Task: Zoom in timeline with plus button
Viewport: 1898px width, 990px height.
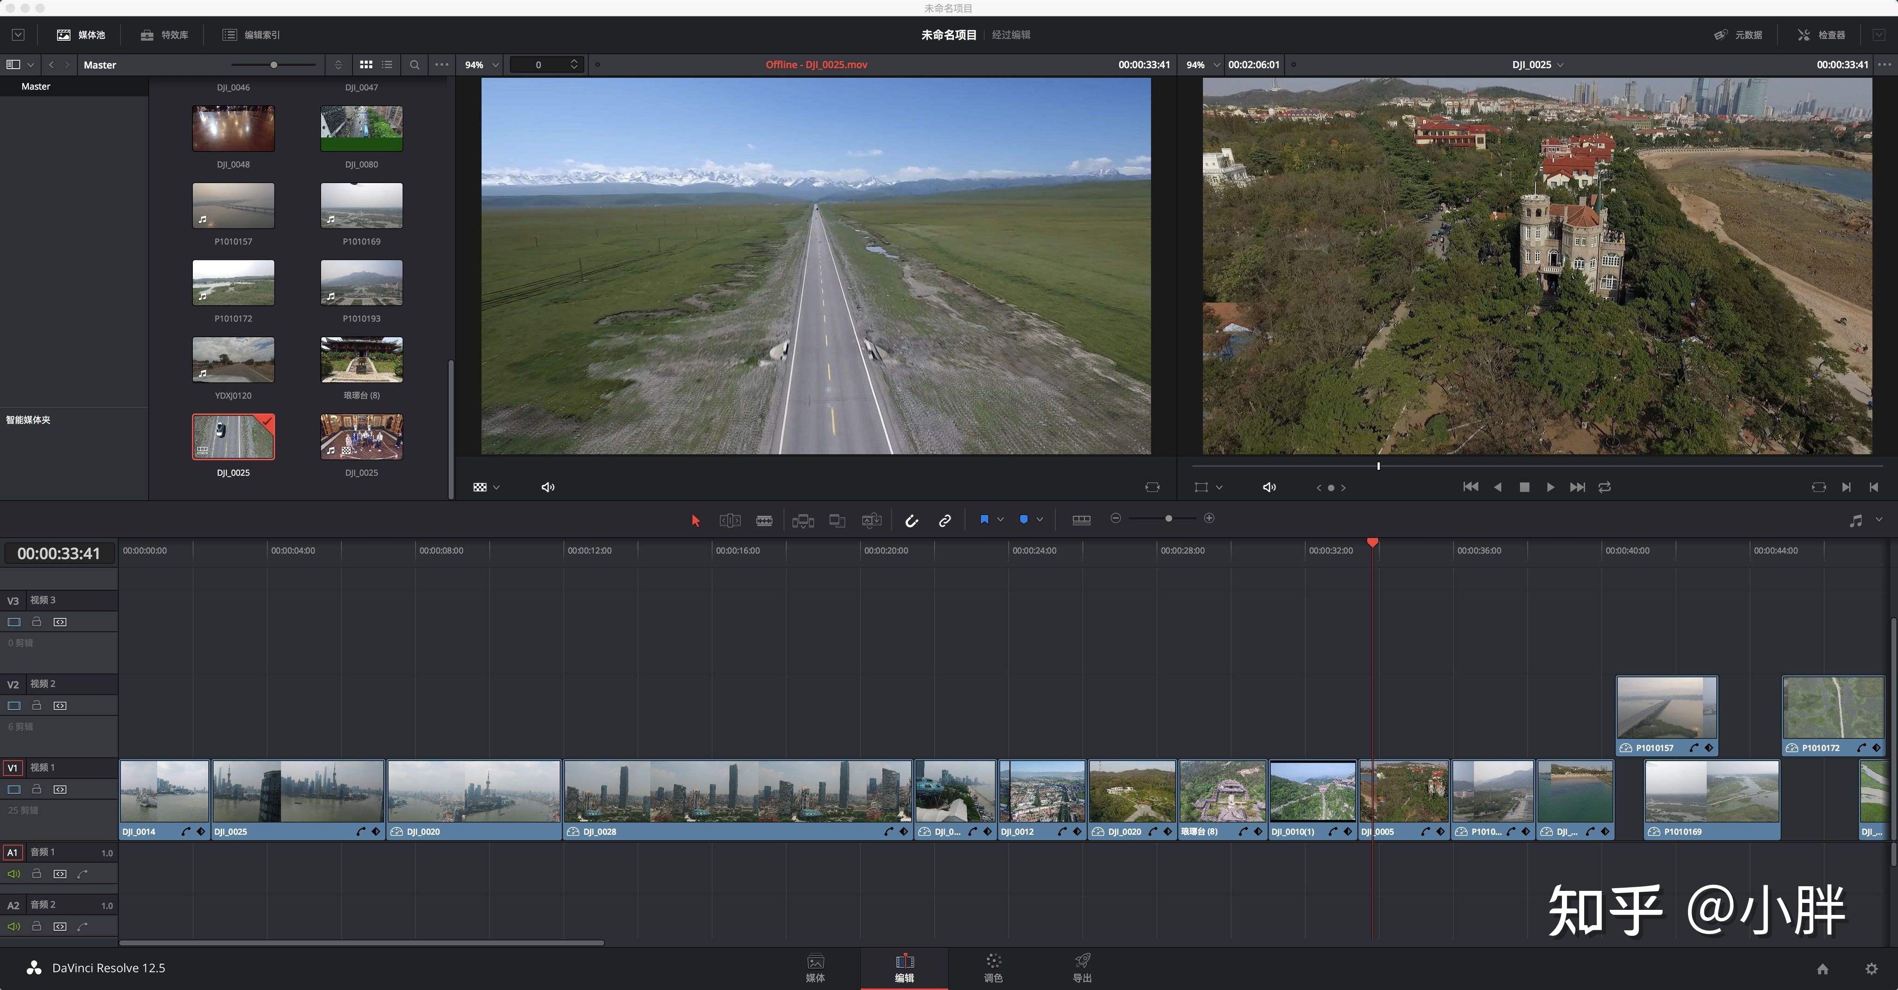Action: coord(1209,518)
